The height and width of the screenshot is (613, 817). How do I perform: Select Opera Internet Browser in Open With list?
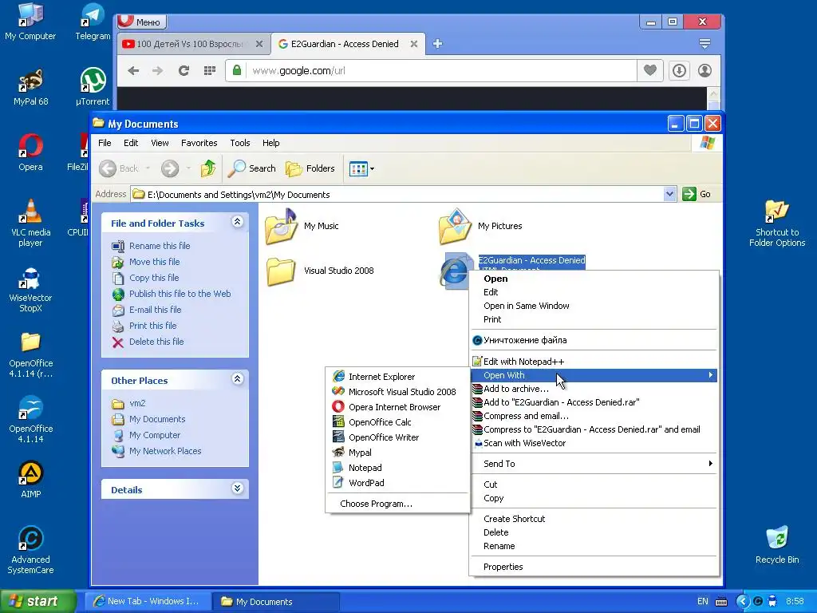pyautogui.click(x=397, y=407)
